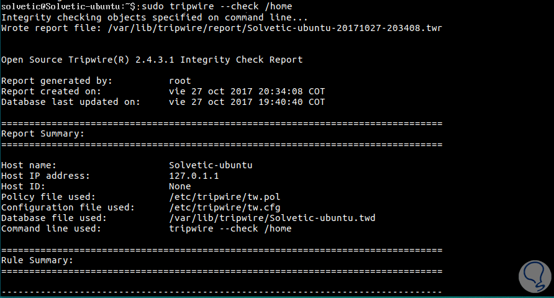This screenshot has width=554, height=298.
Task: Click the database last updated date 19:40:40
Action: [247, 102]
